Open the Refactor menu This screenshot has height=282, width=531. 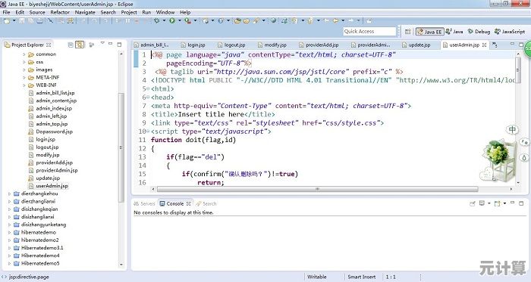[60, 12]
